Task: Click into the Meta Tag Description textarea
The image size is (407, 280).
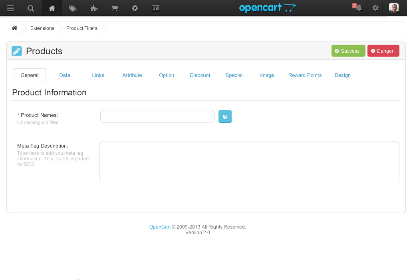Action: click(249, 162)
